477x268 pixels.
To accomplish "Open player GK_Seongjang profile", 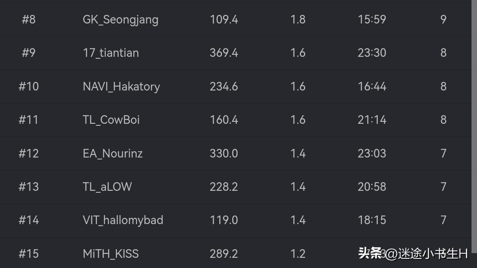I will 120,20.
